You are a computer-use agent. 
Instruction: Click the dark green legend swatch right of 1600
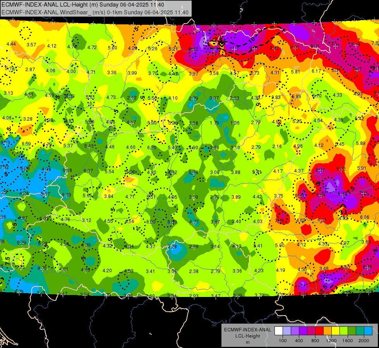(x=352, y=331)
